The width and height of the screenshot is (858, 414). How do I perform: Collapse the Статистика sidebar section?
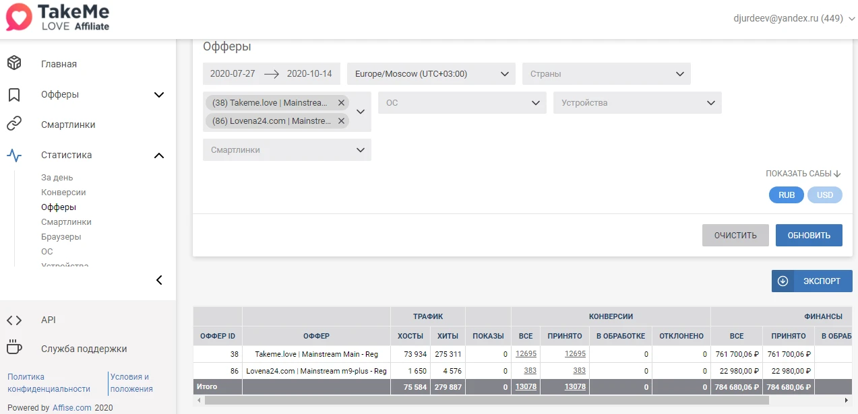(159, 156)
